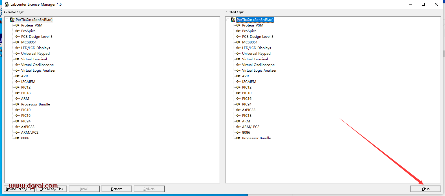Click key icon for Processor Bundle in Installed Keys
The image size is (445, 196).
click(238, 138)
